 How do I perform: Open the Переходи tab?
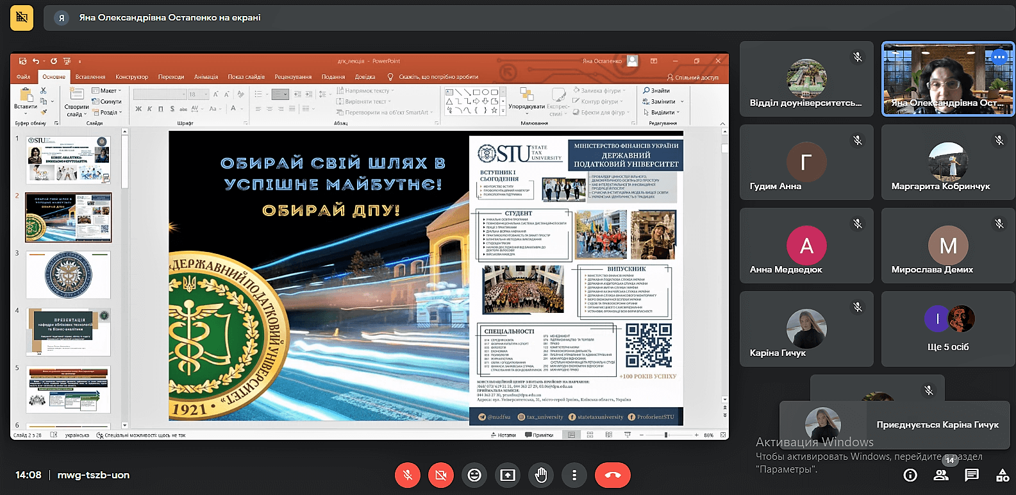tap(171, 77)
